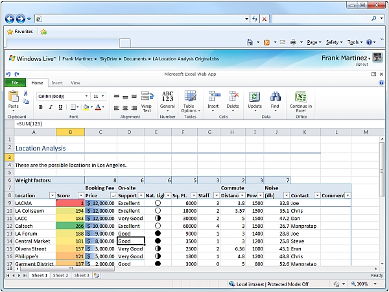Redo the last action
The image size is (389, 292).
(x=17, y=74)
